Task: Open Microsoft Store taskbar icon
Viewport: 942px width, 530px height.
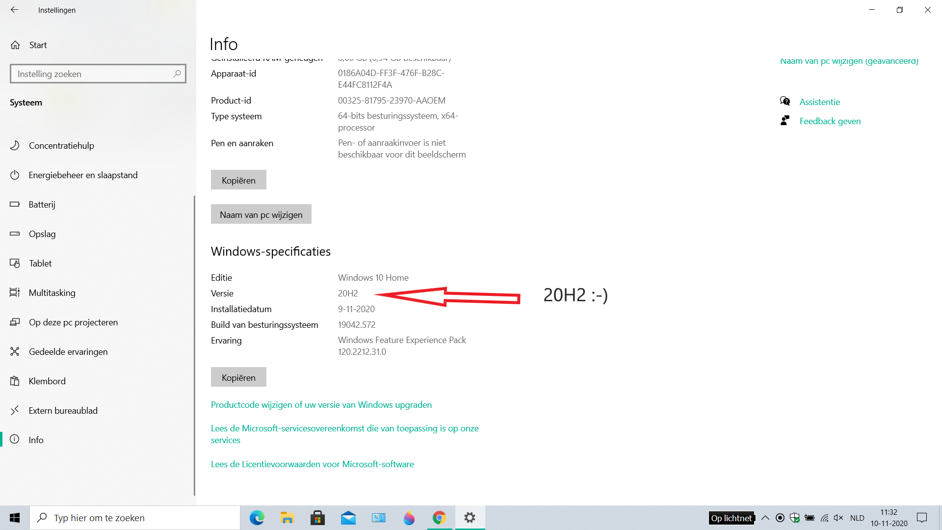Action: [x=317, y=518]
